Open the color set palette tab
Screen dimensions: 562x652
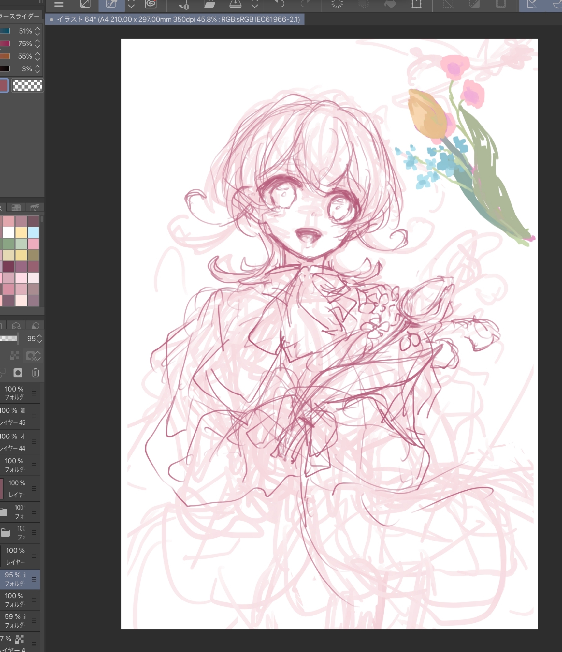click(16, 207)
